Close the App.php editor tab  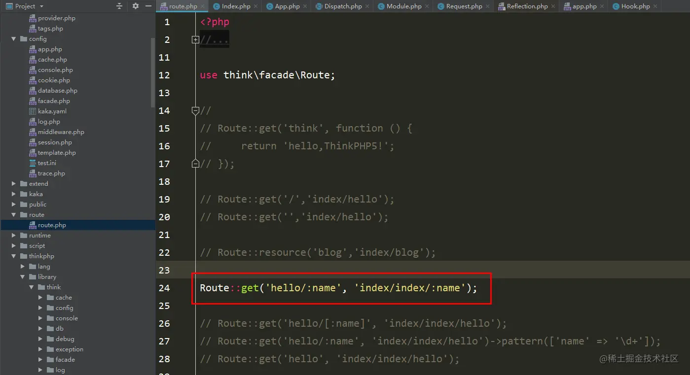(x=306, y=6)
